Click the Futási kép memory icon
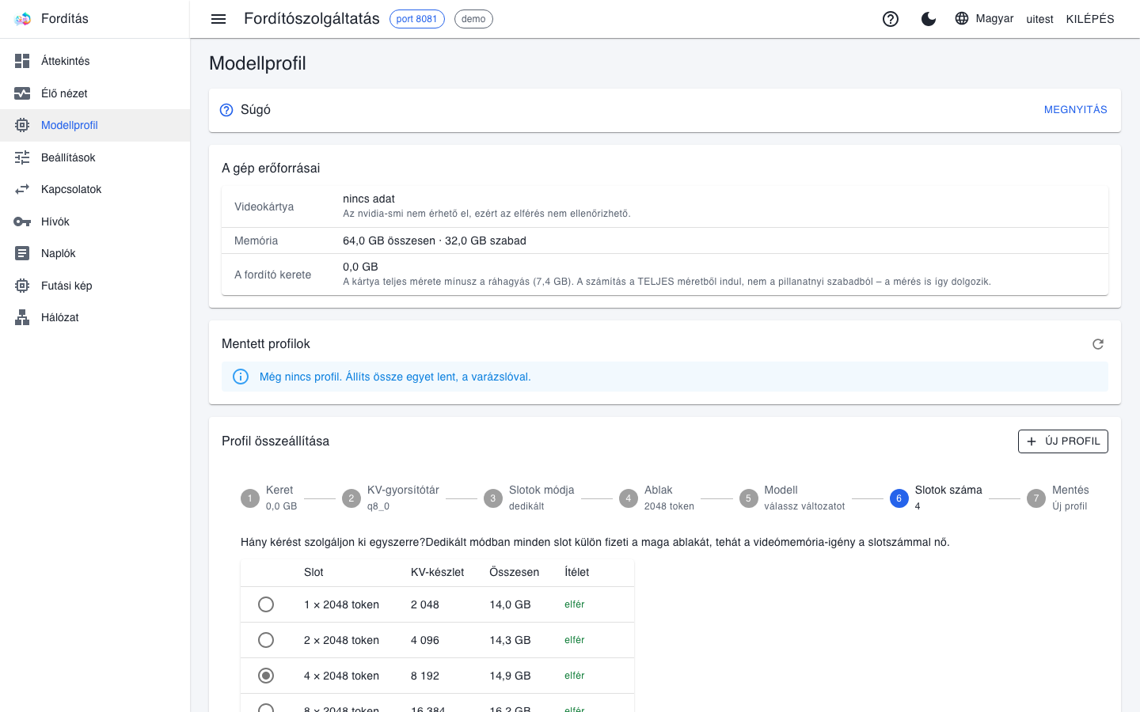This screenshot has height=712, width=1140. (22, 286)
